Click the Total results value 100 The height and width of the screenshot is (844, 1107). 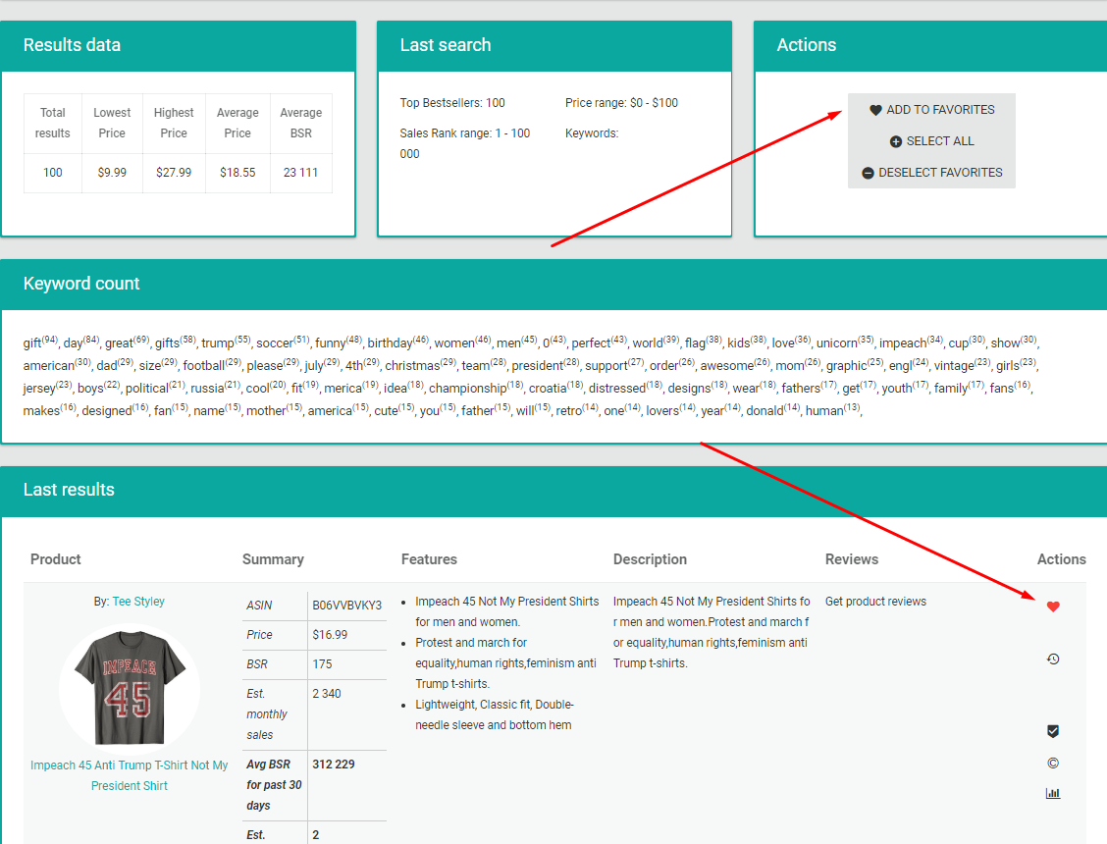[x=53, y=173]
